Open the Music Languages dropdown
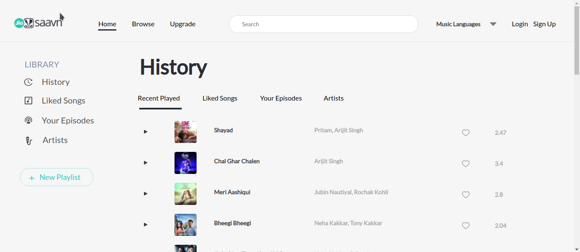 458,24
